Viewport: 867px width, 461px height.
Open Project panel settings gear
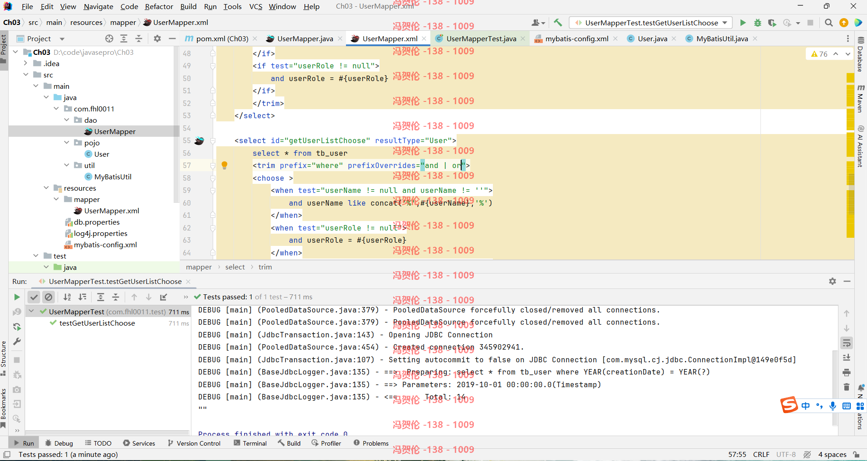coord(157,38)
